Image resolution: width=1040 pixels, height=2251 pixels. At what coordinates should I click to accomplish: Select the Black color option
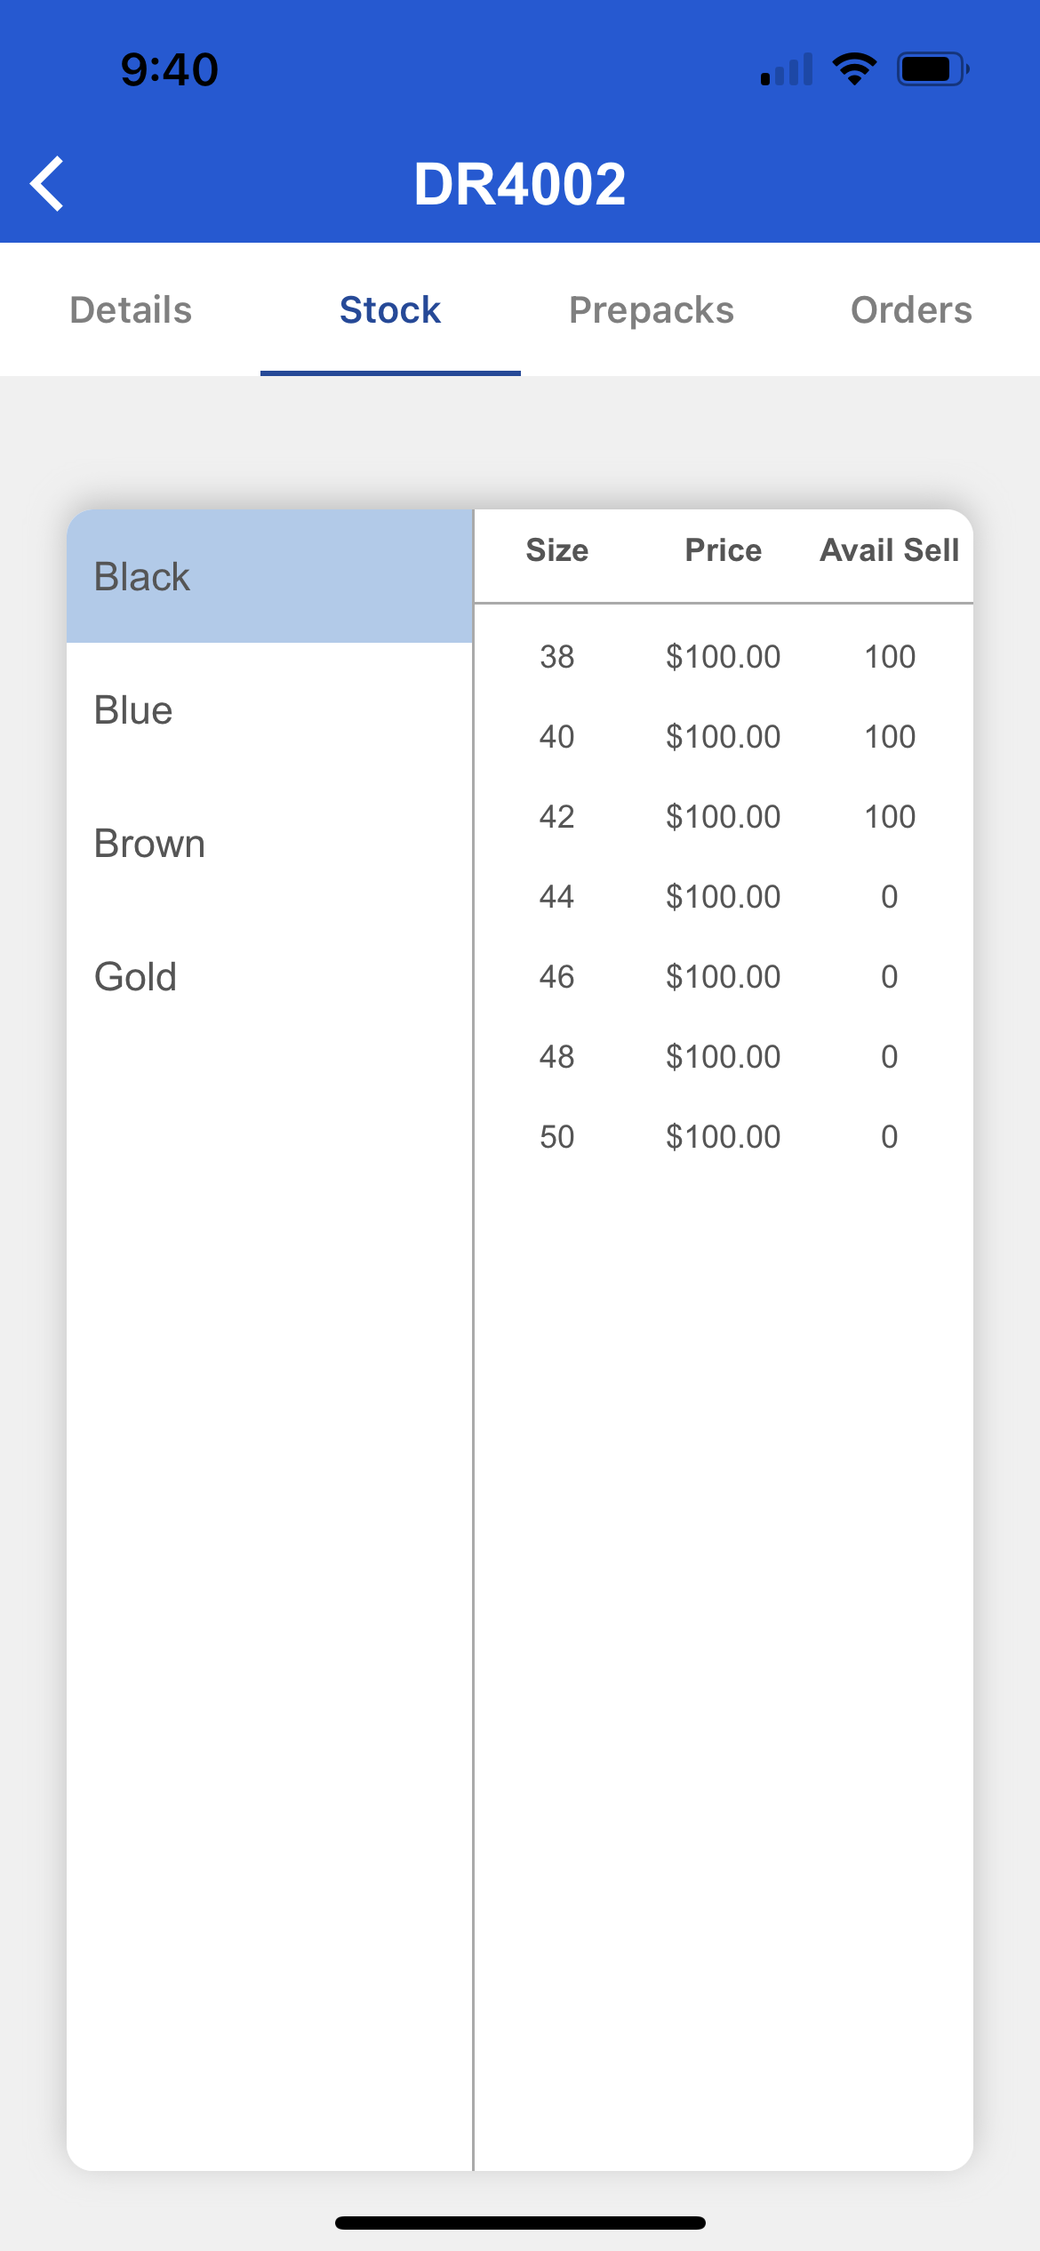click(269, 577)
